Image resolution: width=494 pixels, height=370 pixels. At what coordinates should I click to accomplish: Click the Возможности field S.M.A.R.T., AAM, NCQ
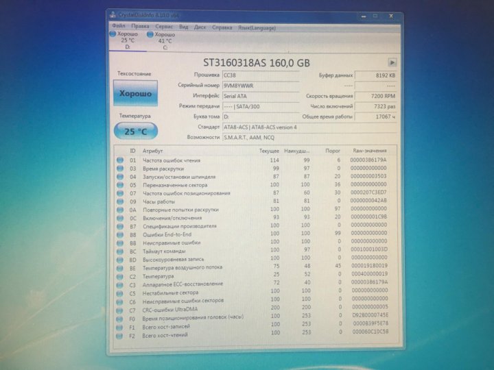click(309, 138)
